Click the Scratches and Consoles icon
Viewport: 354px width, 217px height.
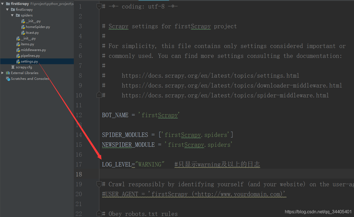coord(8,79)
